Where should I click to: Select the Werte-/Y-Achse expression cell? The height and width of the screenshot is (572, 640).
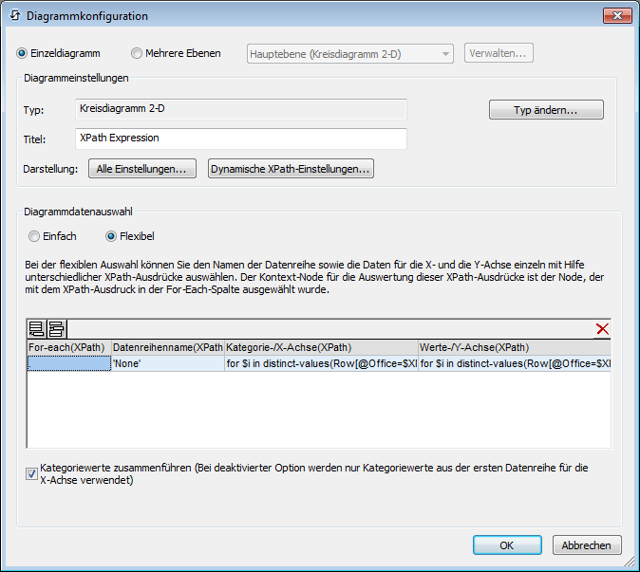pyautogui.click(x=515, y=363)
